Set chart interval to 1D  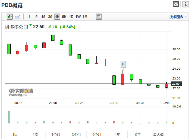pyautogui.click(x=71, y=17)
